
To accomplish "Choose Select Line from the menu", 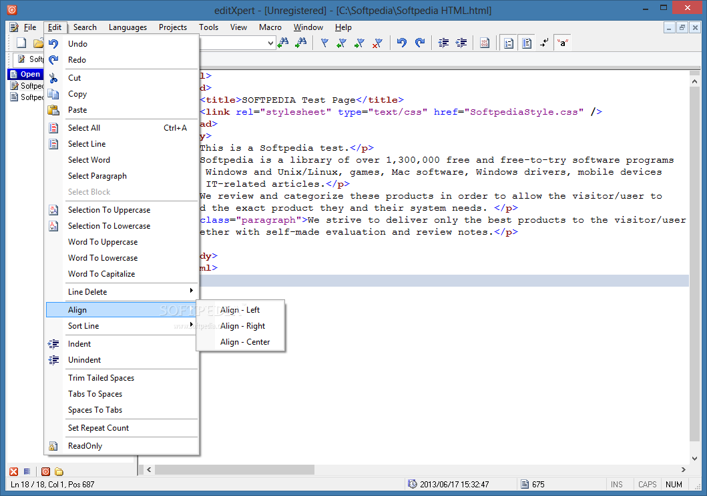I will coord(122,143).
